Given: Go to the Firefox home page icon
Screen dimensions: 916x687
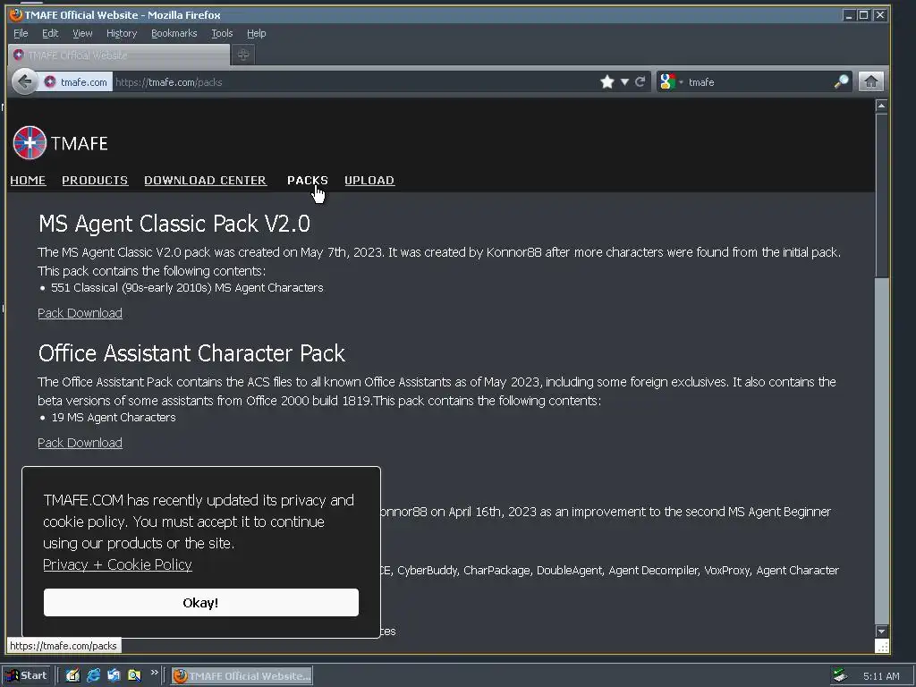Looking at the screenshot, I should click(870, 81).
